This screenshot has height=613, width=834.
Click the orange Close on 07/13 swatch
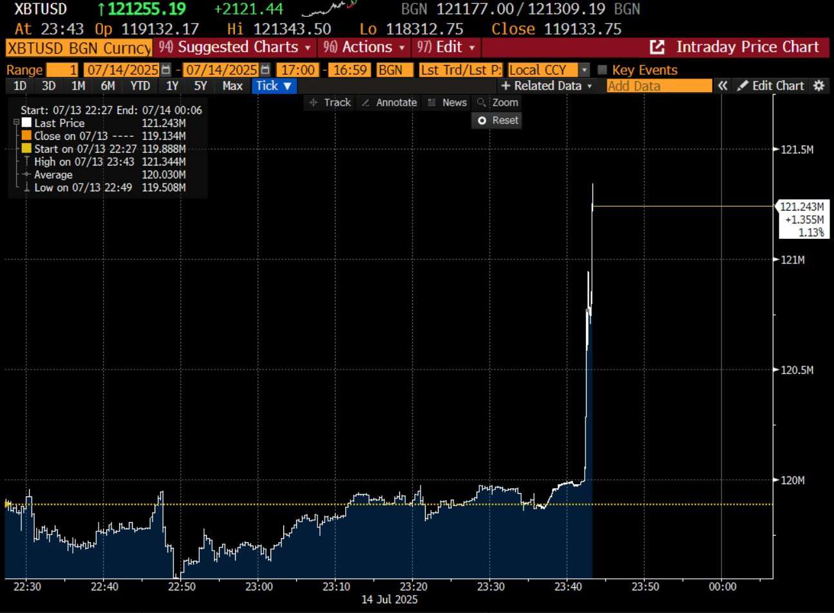26,136
